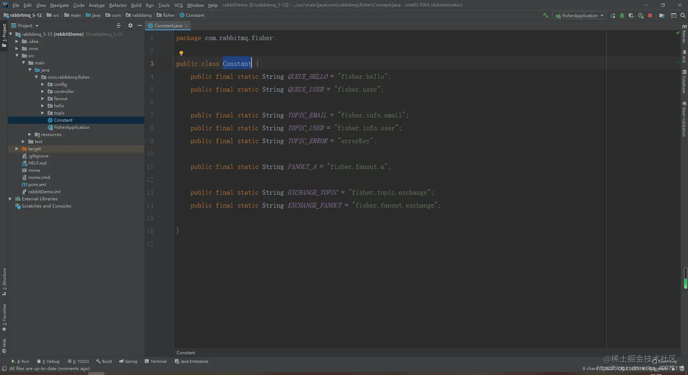This screenshot has width=688, height=375.
Task: Open the Favorites tool window in the left strip
Action: (x=4, y=318)
